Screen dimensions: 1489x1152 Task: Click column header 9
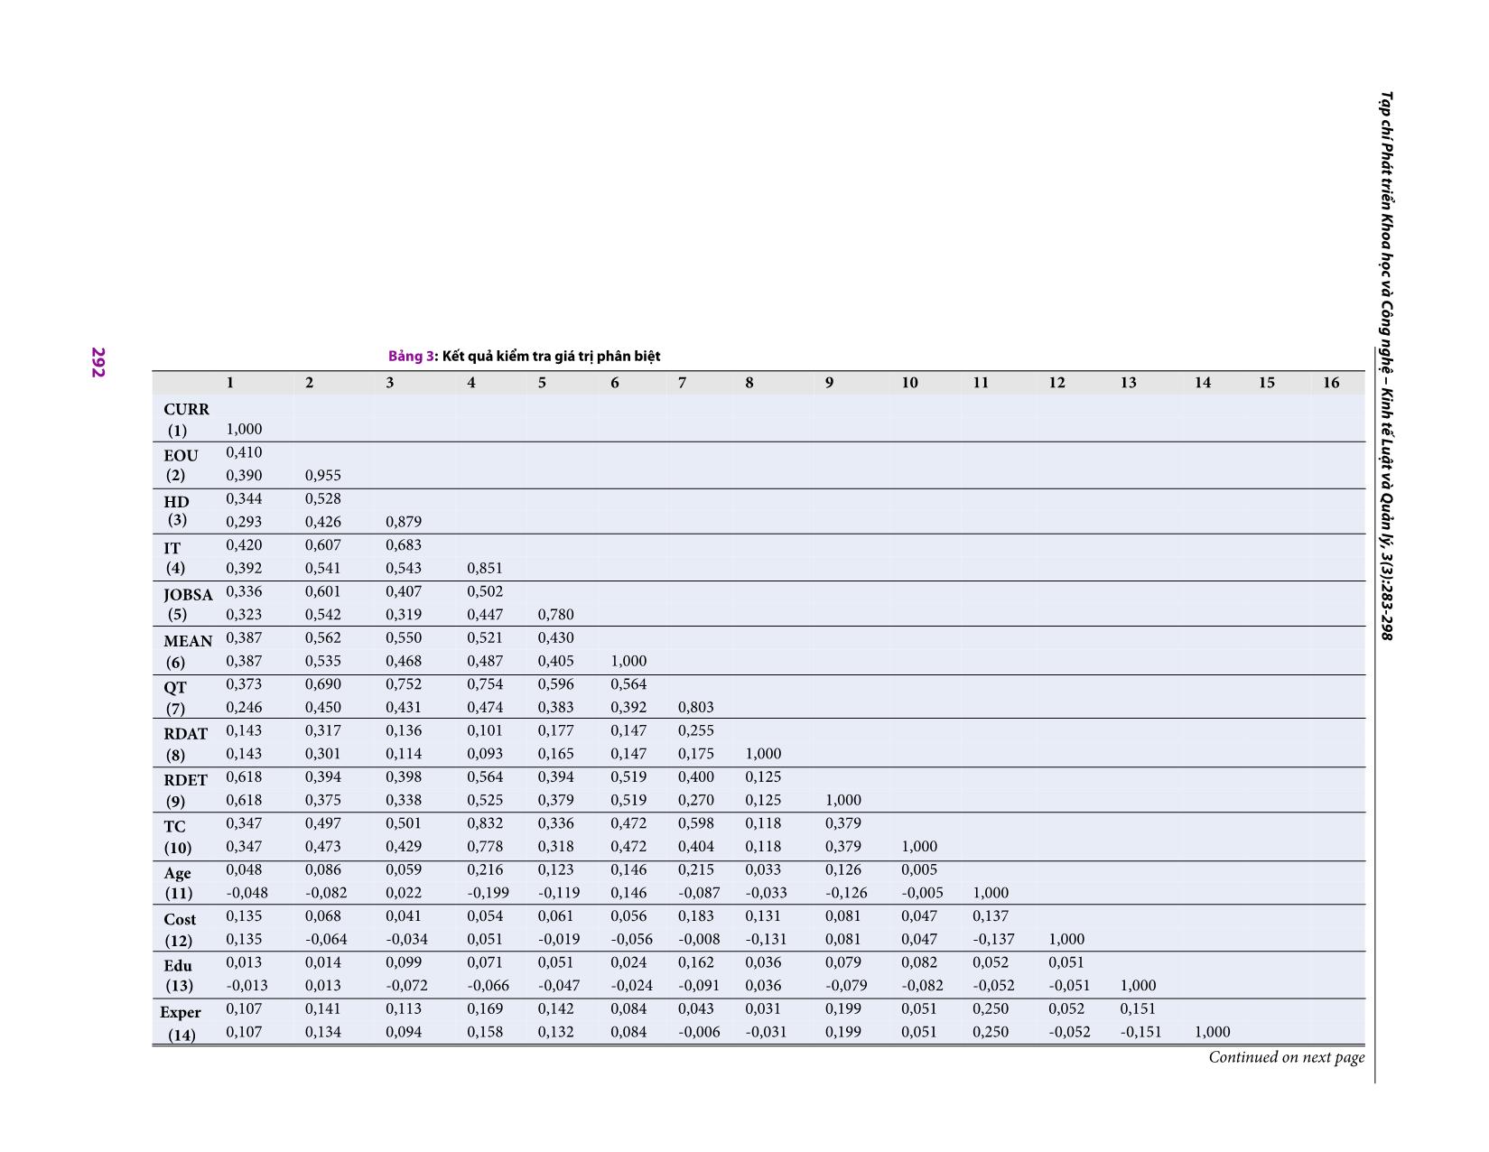click(829, 383)
